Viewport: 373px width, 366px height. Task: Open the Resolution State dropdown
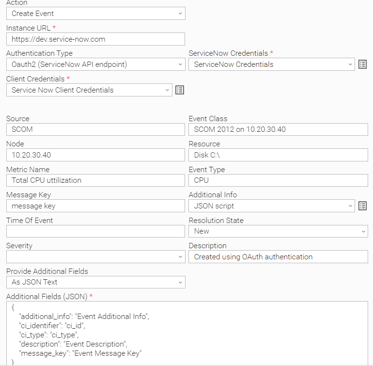(278, 231)
